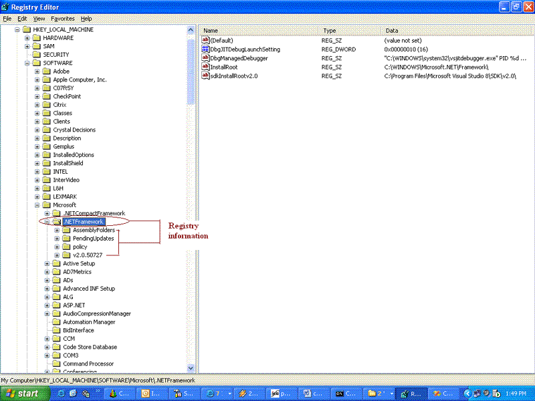Select the Gemplus registry key
This screenshot has height=401, width=535.
(x=64, y=146)
